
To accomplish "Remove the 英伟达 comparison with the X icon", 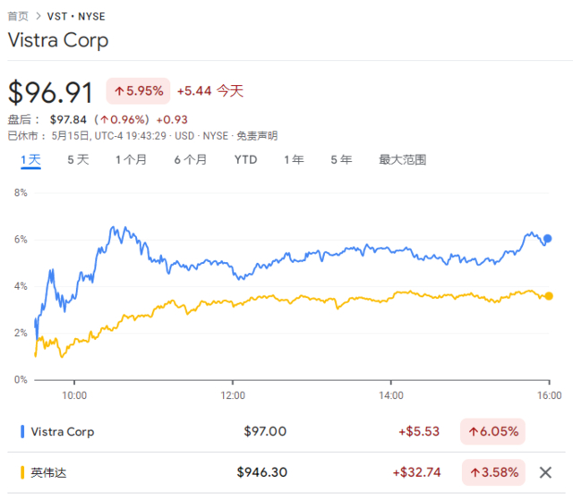I will (x=545, y=472).
